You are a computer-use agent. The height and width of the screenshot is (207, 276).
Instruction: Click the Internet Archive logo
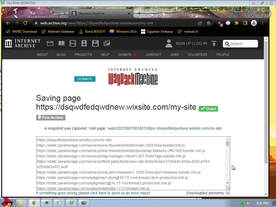(x=23, y=43)
